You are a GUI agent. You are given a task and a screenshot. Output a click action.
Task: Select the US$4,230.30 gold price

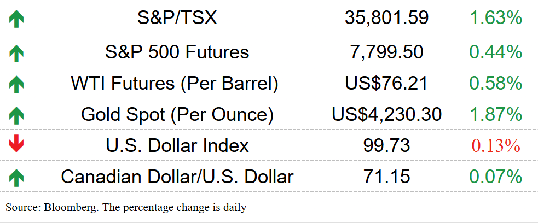point(387,115)
